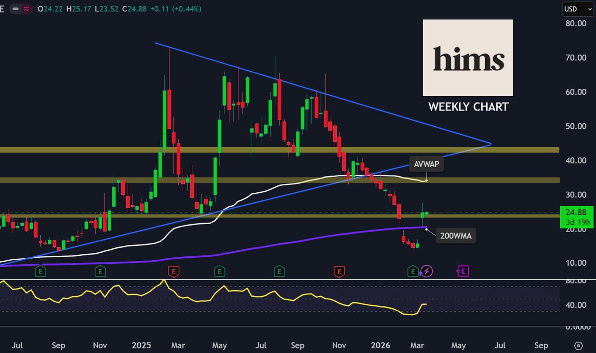This screenshot has height=353, width=596.
Task: Click the green earnings marker at November 2024
Action: click(100, 271)
